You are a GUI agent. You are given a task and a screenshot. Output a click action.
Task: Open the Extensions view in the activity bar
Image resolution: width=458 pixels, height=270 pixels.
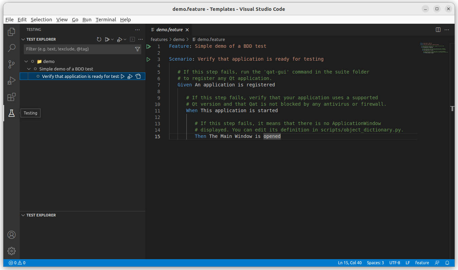coord(12,97)
